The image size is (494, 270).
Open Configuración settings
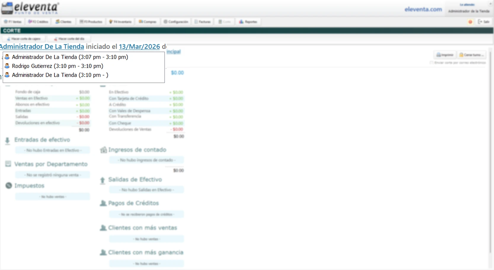[176, 22]
